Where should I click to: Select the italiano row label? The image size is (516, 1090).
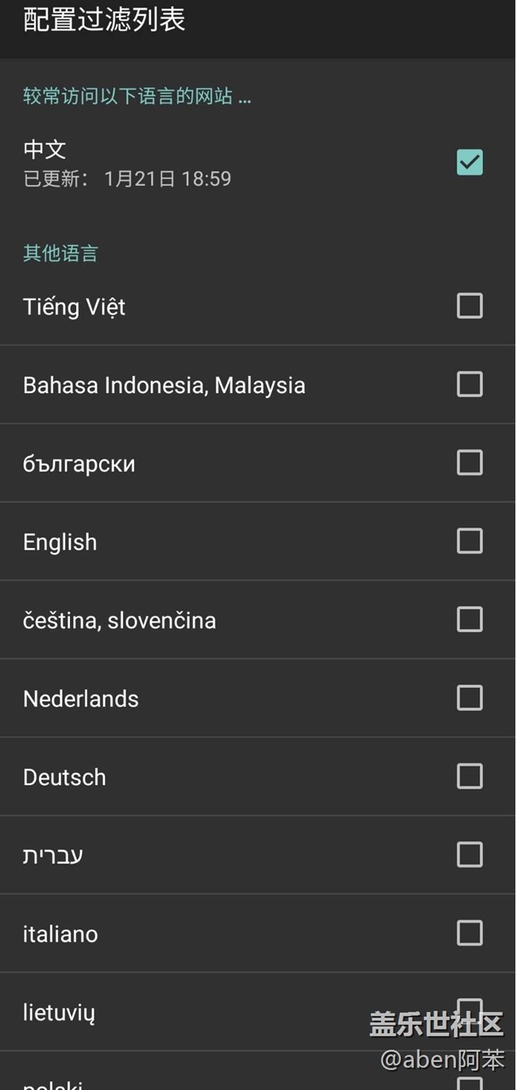point(60,934)
